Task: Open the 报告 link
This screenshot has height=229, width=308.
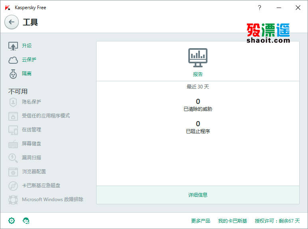Action: pos(198,74)
